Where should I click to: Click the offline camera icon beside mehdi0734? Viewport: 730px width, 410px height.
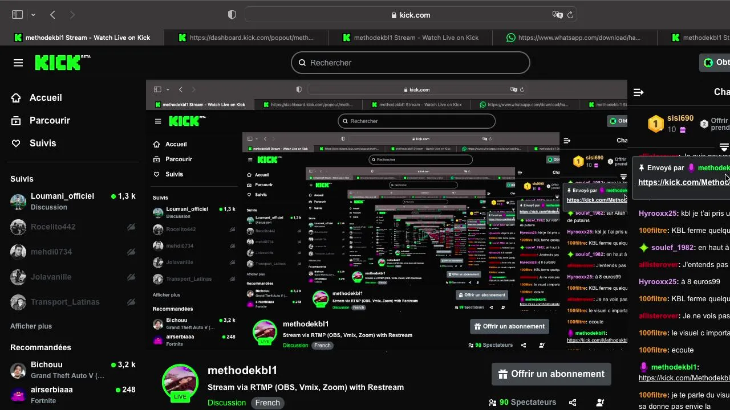[x=131, y=252]
